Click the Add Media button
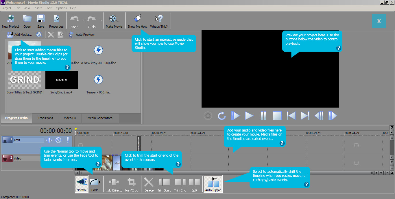395x199 pixels. pyautogui.click(x=20, y=35)
